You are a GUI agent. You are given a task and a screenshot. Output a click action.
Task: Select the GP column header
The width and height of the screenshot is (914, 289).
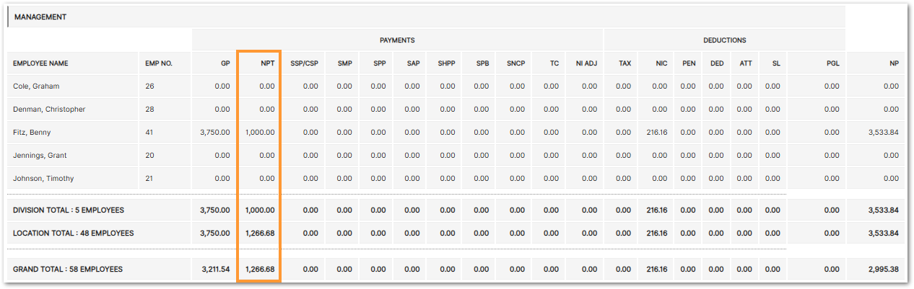[x=225, y=63]
